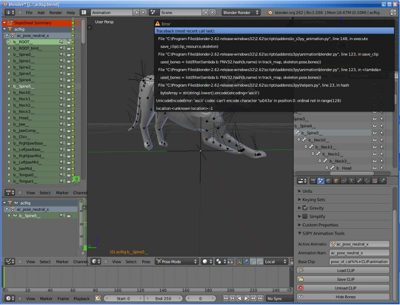Jump to the last frame
This screenshot has height=305, width=400.
coord(260,298)
